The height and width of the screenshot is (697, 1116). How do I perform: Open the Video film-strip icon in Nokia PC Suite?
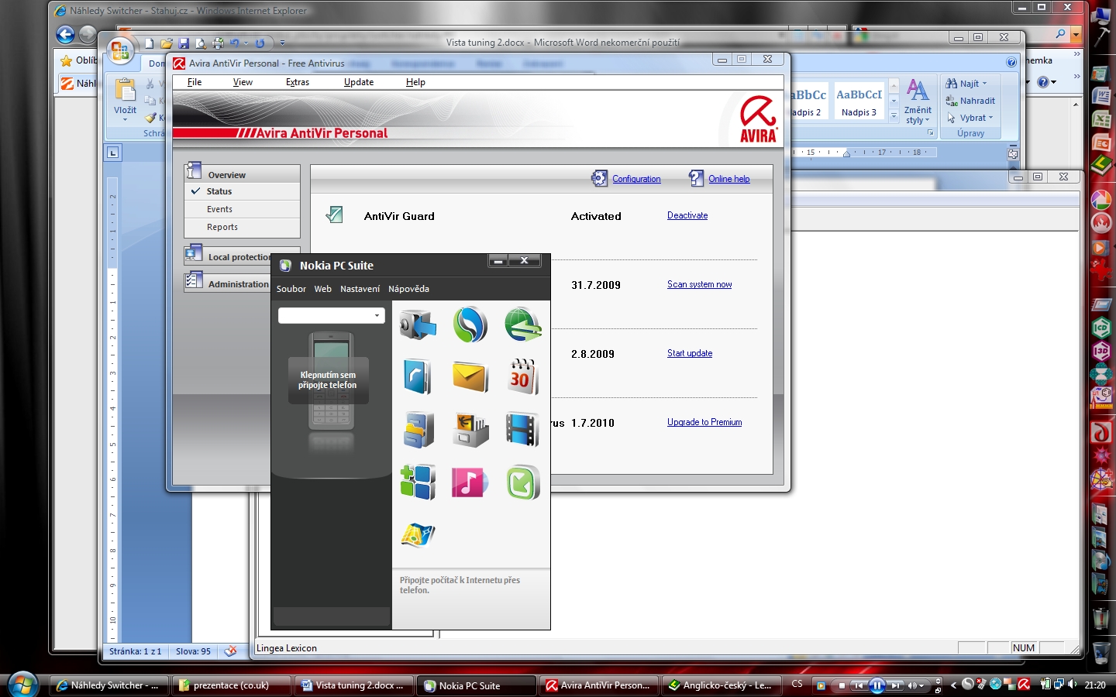(522, 430)
